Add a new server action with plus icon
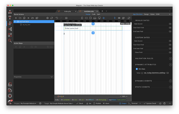This screenshot has width=179, height=114. [x=16, y=18]
